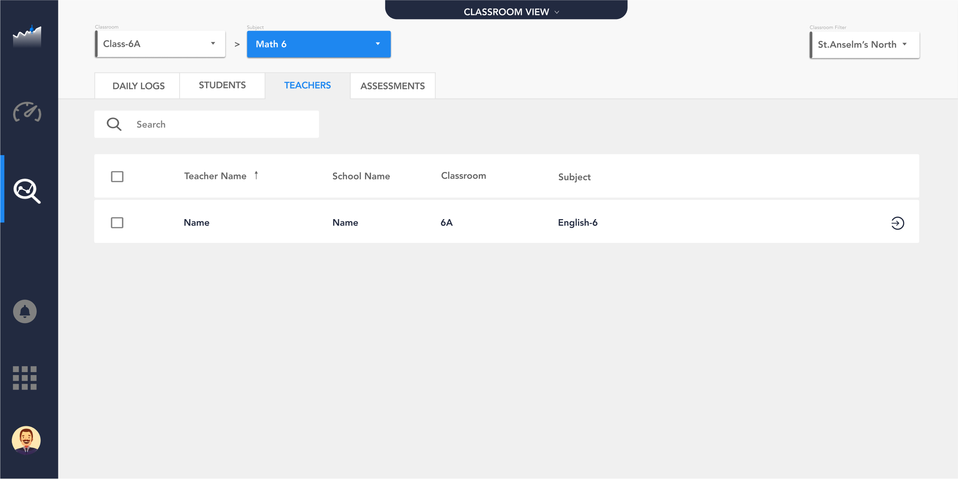Switch to the Students tab
This screenshot has width=958, height=479.
(x=222, y=85)
